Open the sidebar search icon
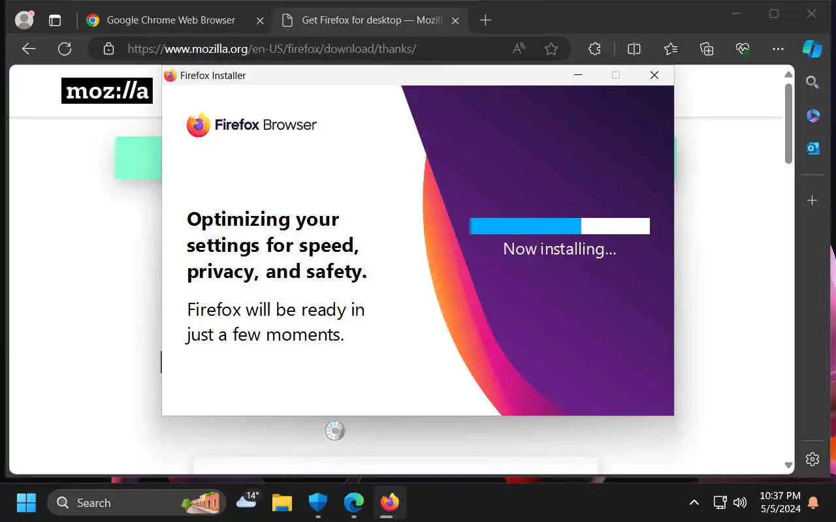 pos(812,82)
